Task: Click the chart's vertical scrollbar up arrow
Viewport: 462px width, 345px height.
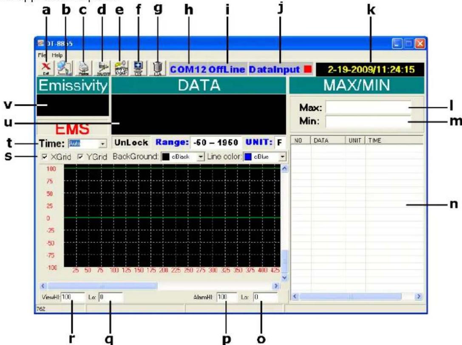Action: (x=285, y=168)
